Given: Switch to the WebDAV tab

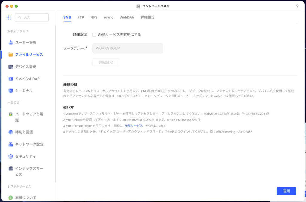Looking at the screenshot, I should (x=127, y=17).
